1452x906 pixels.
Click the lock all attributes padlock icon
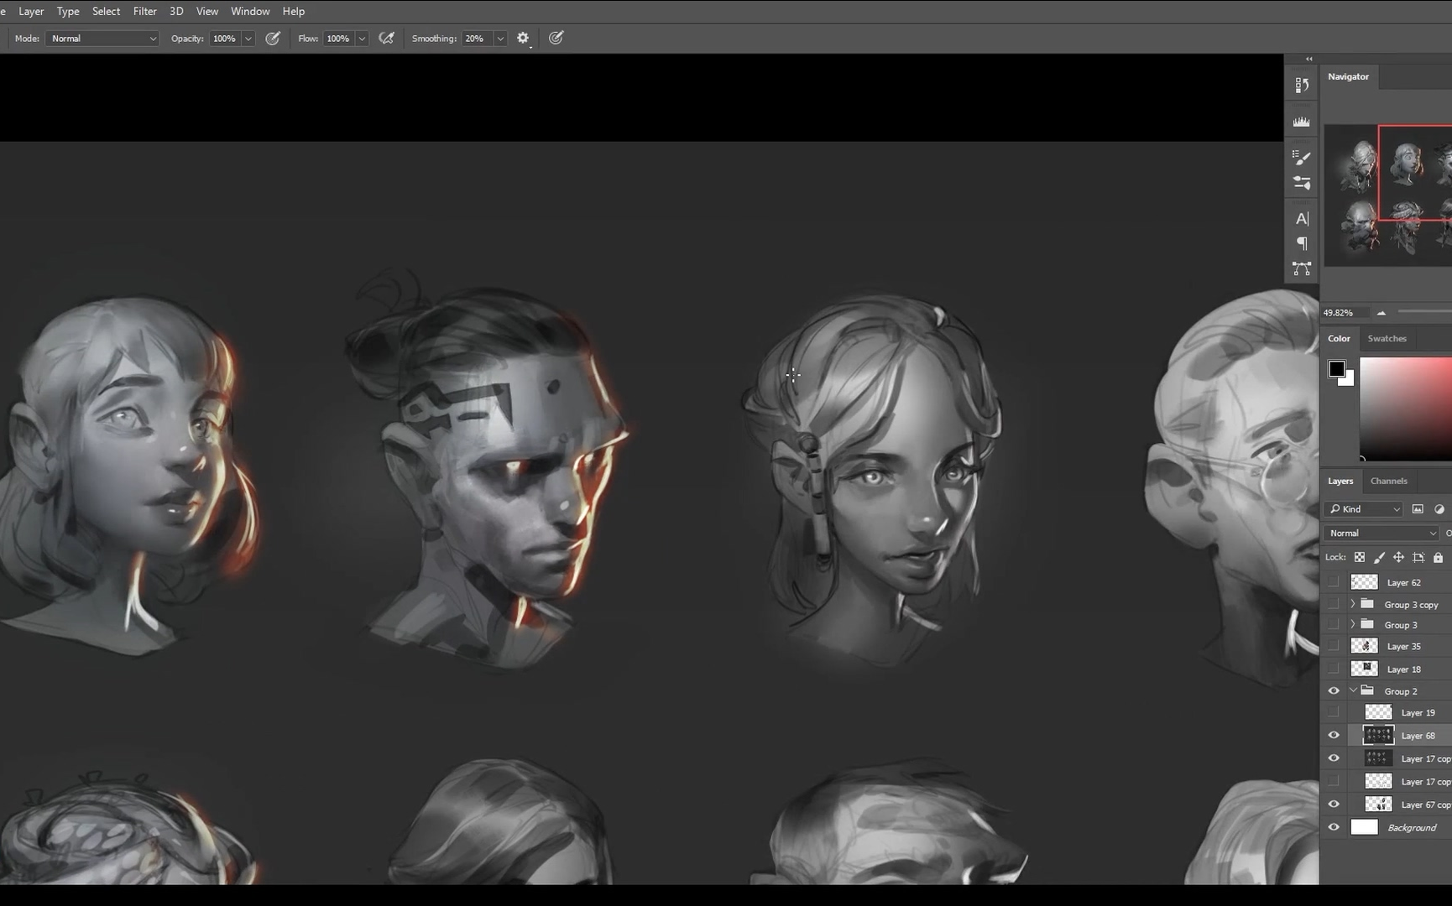coord(1438,558)
